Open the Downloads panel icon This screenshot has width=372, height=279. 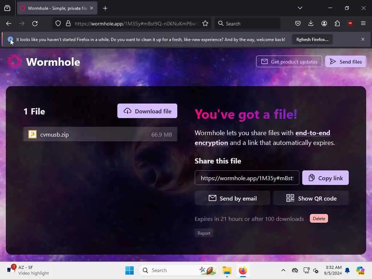point(311,23)
